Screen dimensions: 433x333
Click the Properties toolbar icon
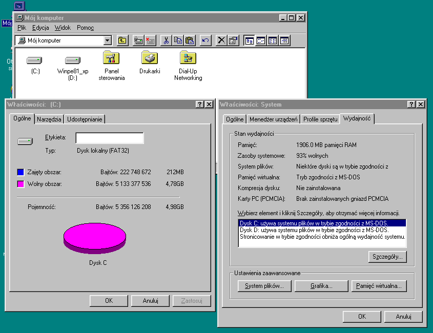click(x=233, y=40)
